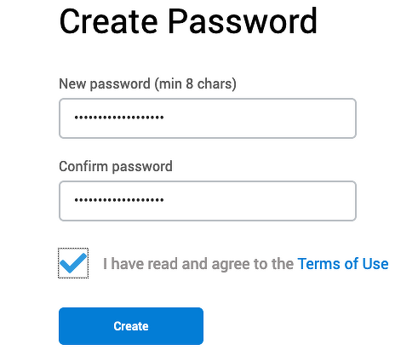Click the word 'Password' in the page title
The width and height of the screenshot is (418, 350).
click(x=243, y=21)
